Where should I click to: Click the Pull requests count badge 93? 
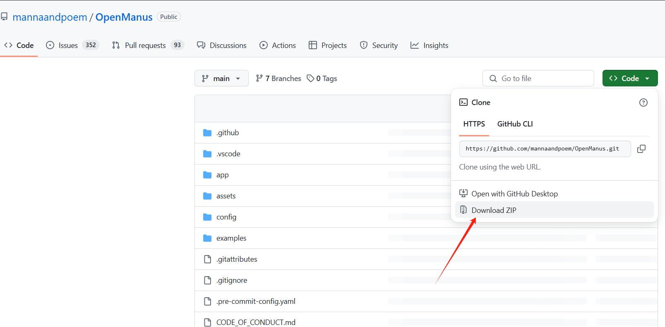pos(177,45)
